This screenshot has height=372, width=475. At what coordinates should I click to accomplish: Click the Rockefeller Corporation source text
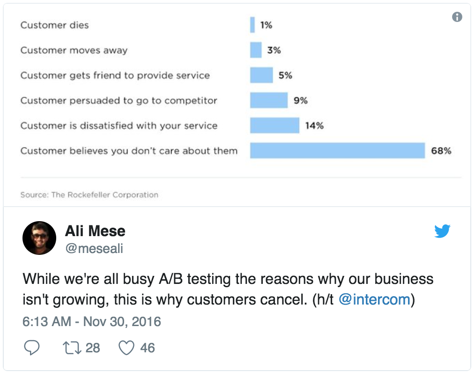tap(89, 194)
